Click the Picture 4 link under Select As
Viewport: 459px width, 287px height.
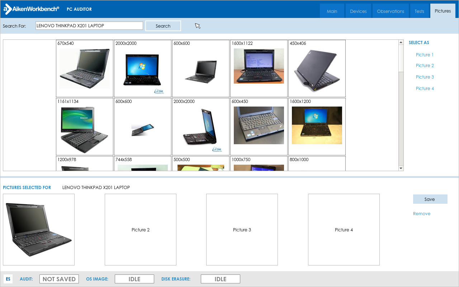pos(425,89)
